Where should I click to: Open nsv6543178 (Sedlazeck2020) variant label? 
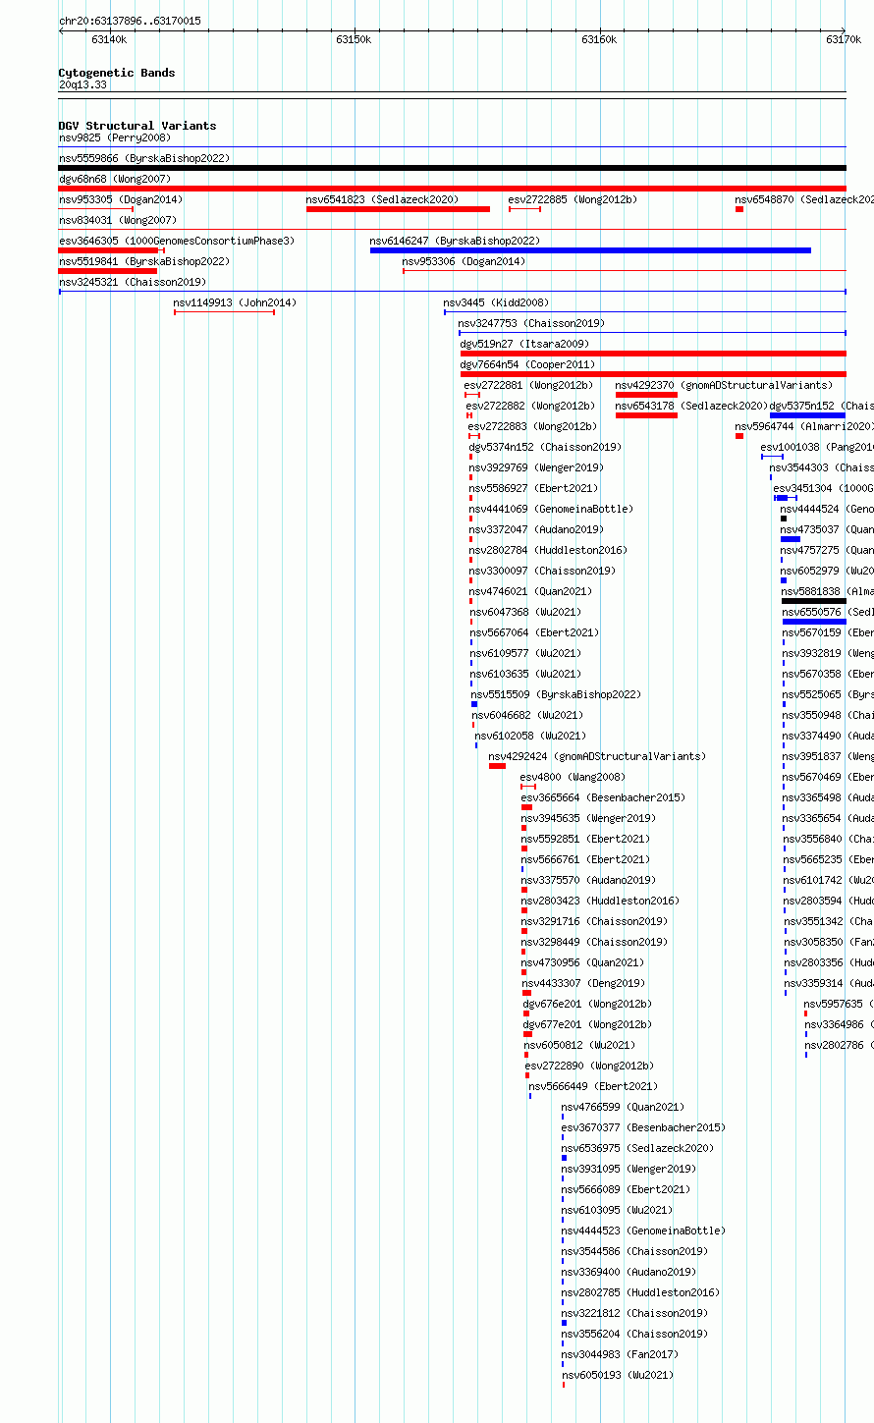(x=690, y=406)
